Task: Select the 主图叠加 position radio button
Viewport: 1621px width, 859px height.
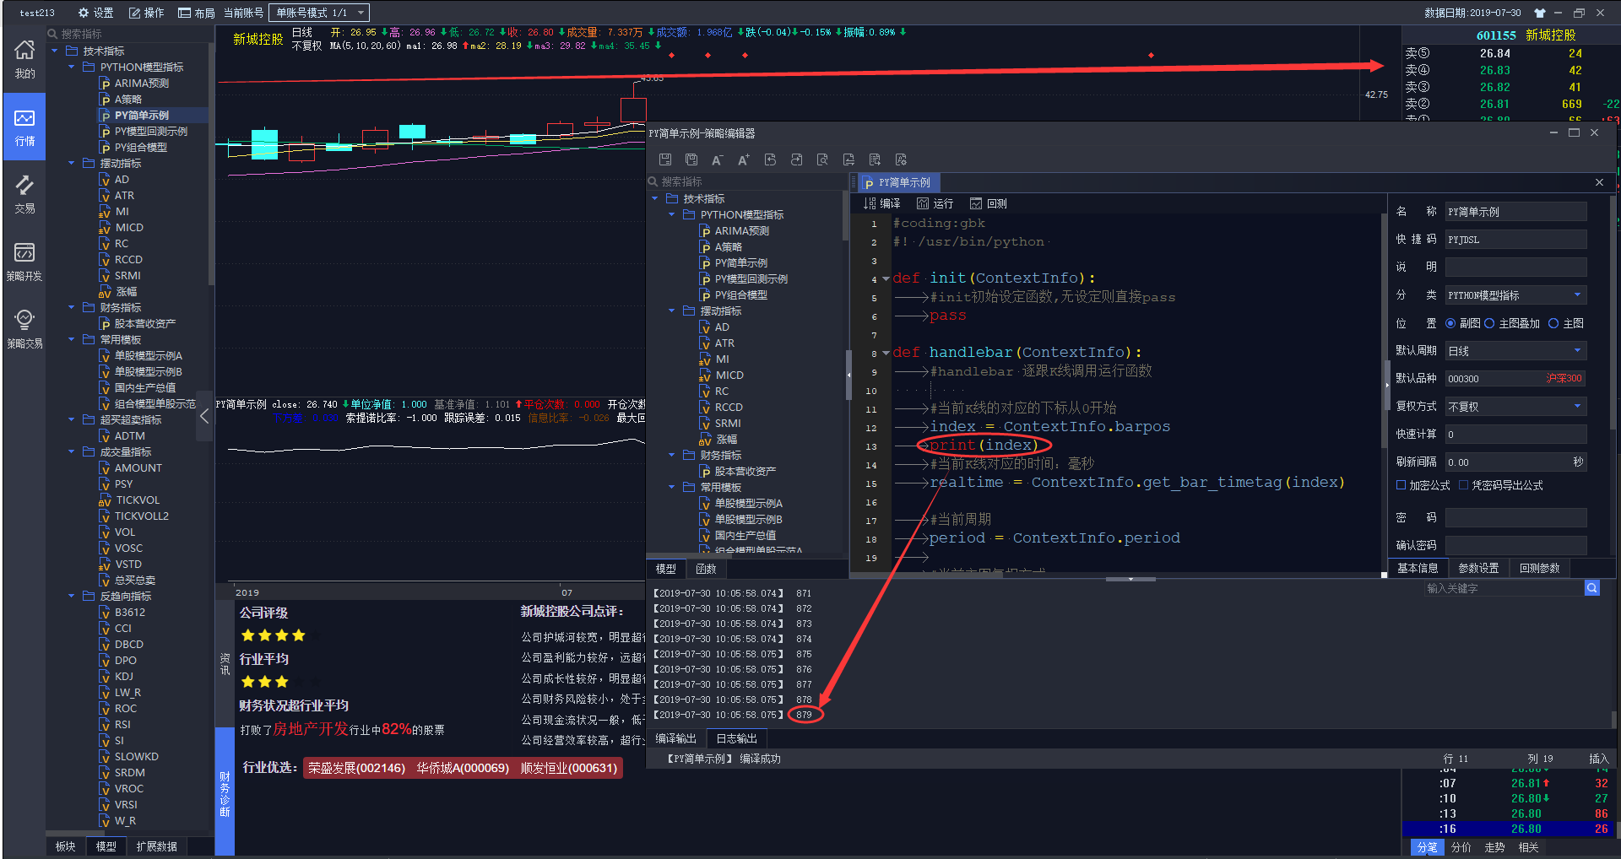Action: [1489, 323]
